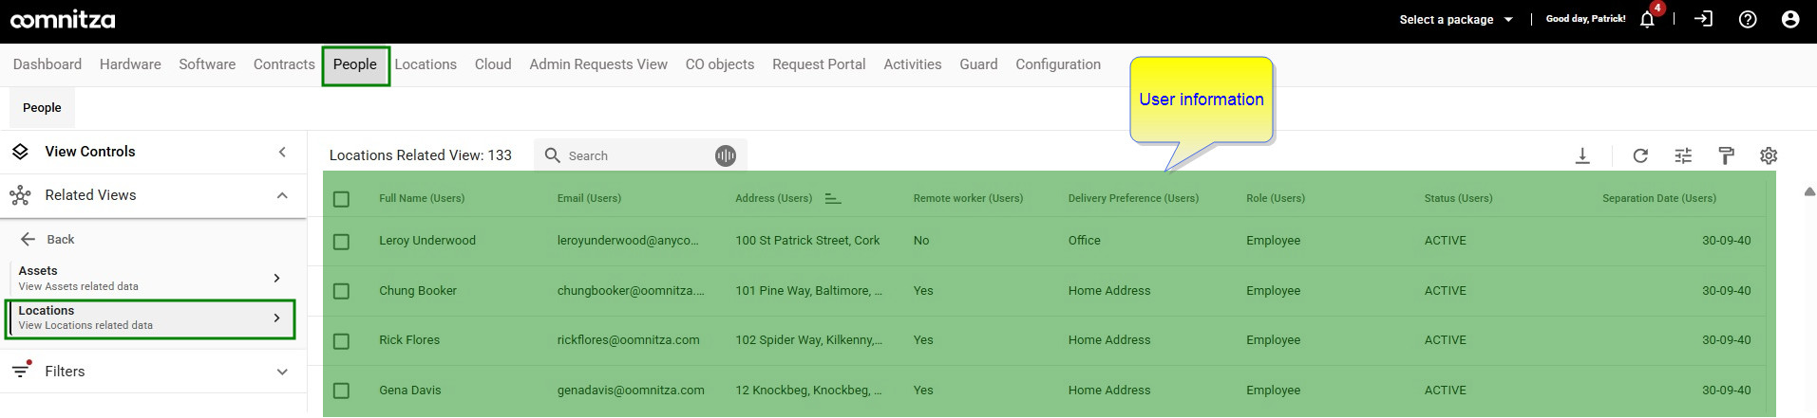This screenshot has width=1817, height=418.
Task: Toggle the select-all header checkbox
Action: (x=342, y=199)
